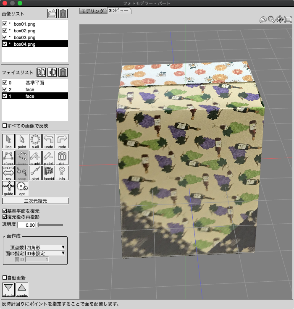This screenshot has height=309, width=294.
Task: Expand the 面ID指定 dropdown
Action: [45, 253]
